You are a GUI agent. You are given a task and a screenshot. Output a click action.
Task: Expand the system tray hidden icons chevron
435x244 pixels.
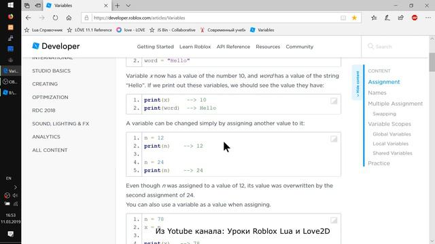[15, 187]
